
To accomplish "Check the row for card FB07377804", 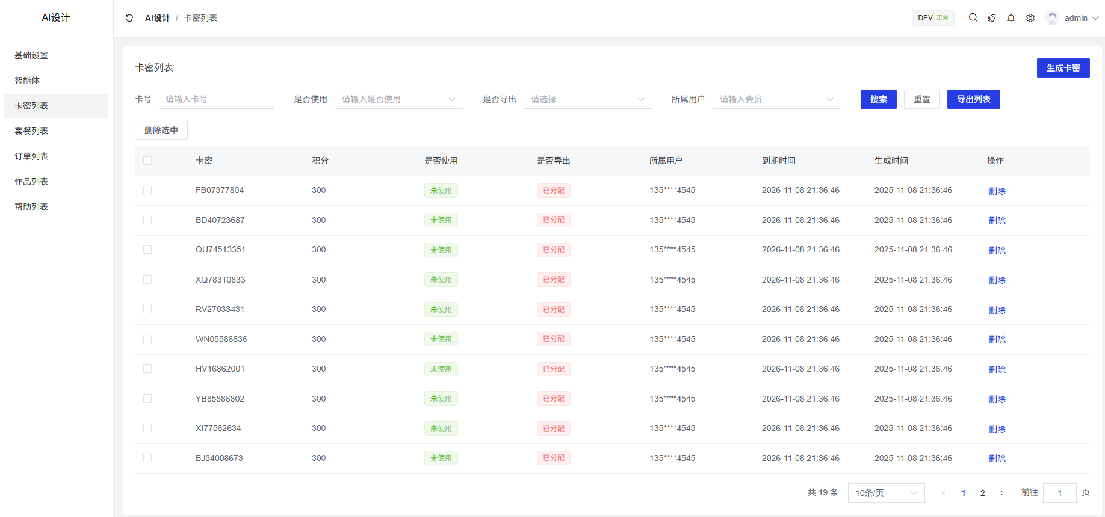I will click(147, 190).
